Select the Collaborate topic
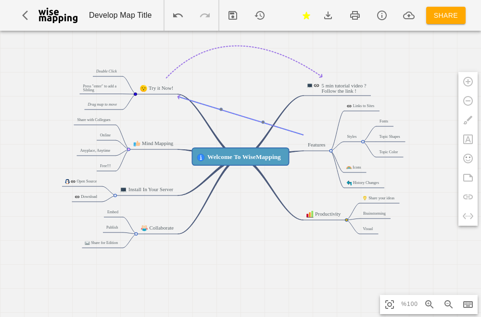Image resolution: width=481 pixels, height=317 pixels. tap(157, 228)
